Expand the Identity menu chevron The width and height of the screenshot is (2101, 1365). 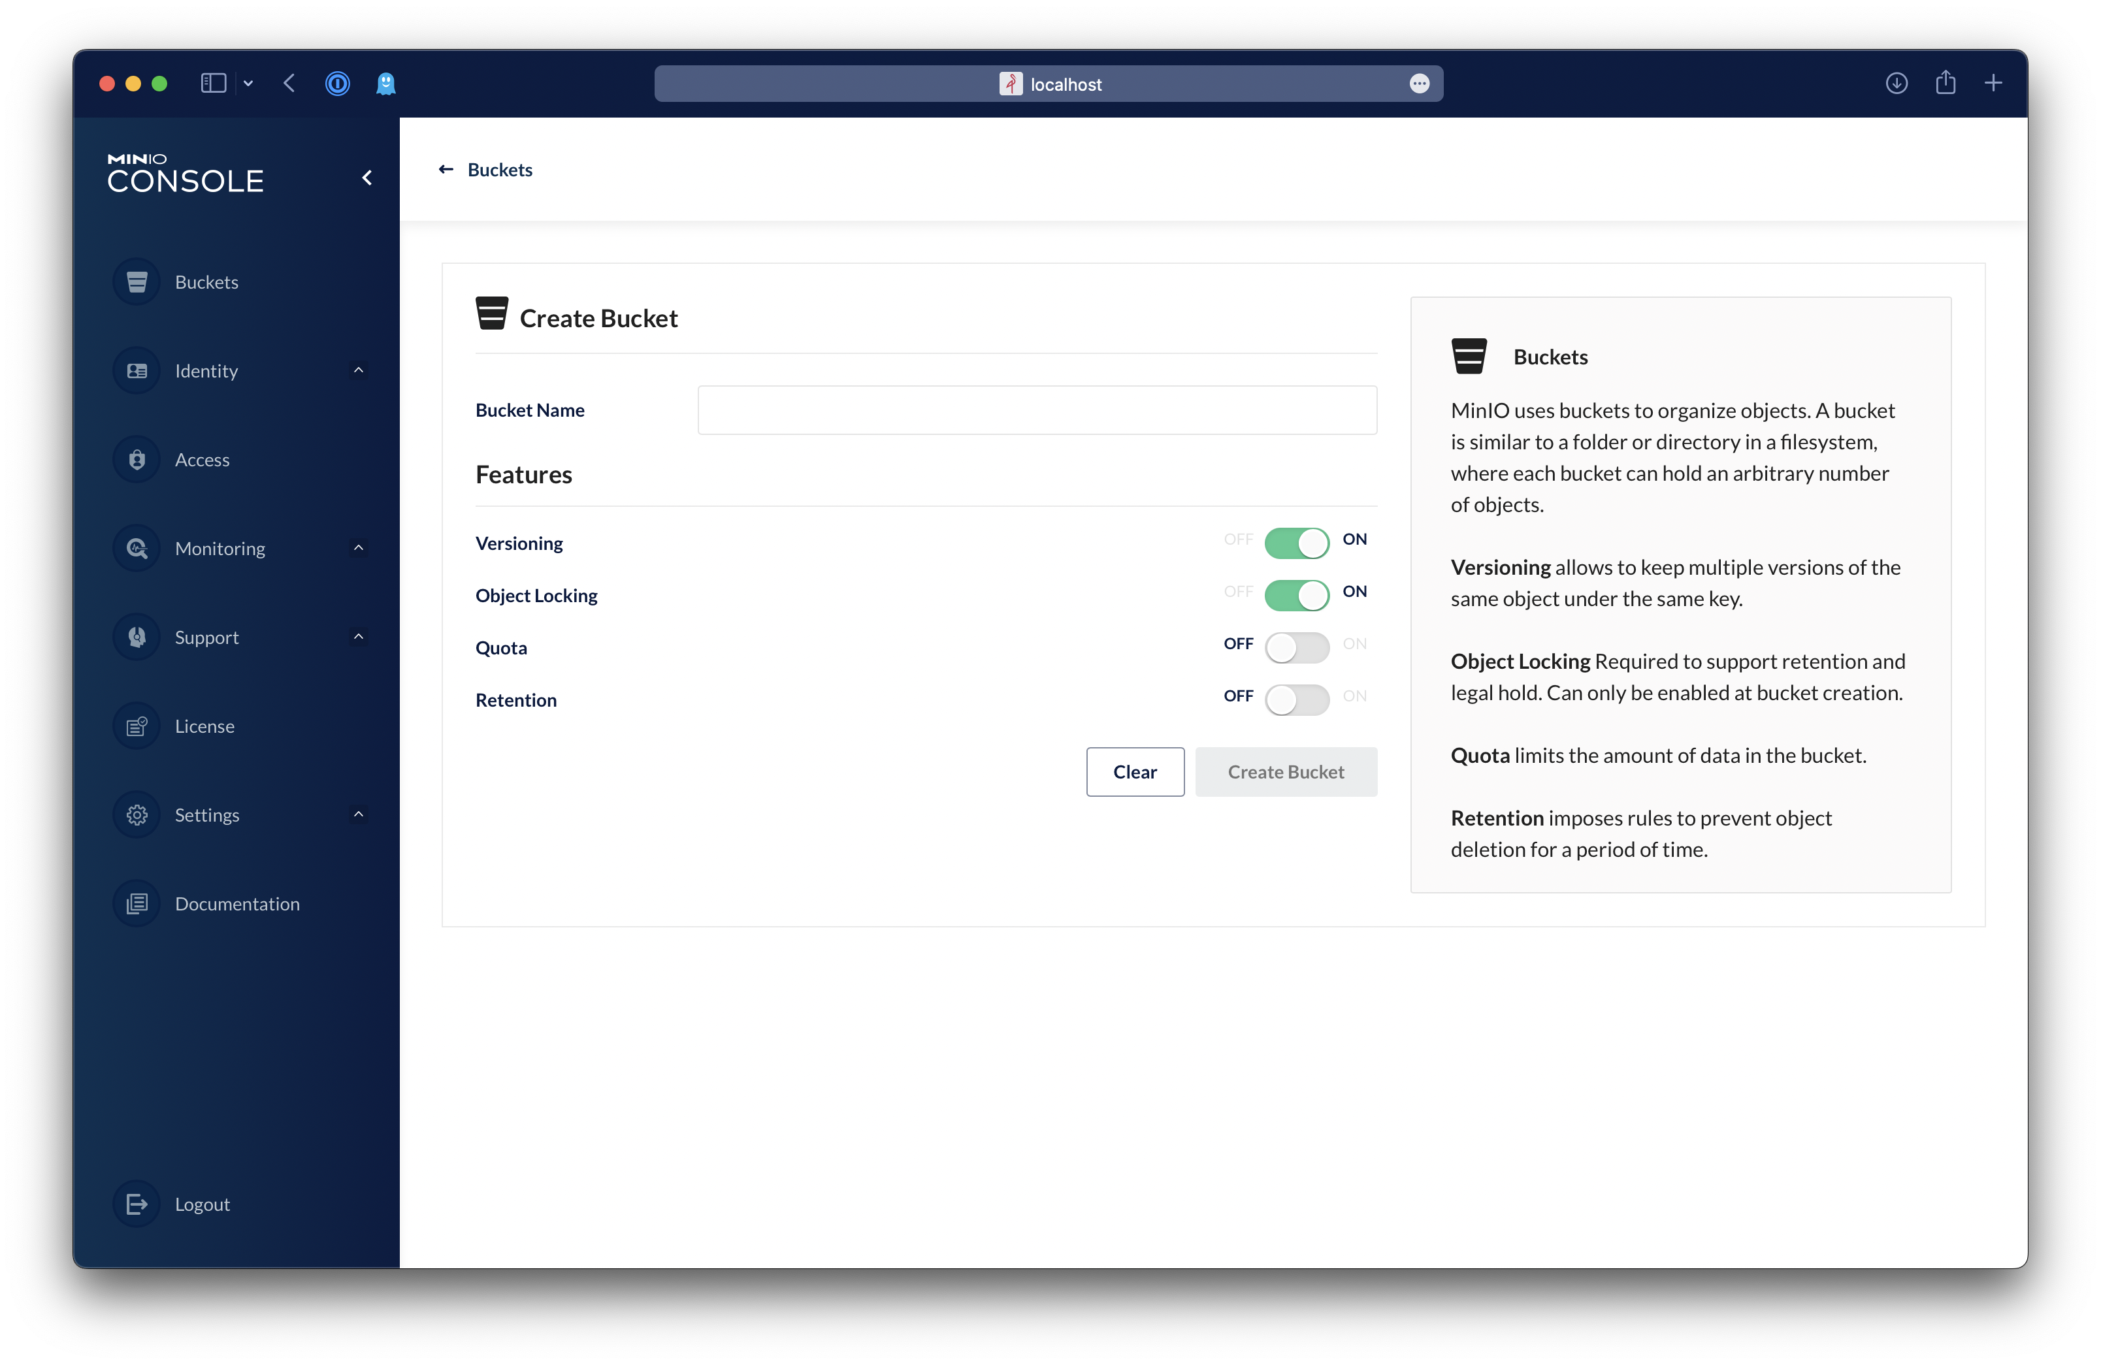pyautogui.click(x=359, y=370)
